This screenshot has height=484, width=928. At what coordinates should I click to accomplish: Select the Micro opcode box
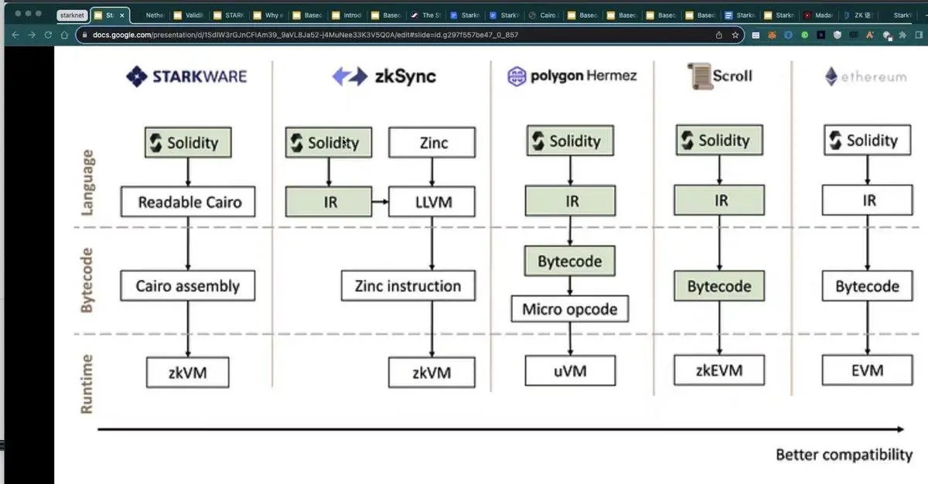point(570,309)
